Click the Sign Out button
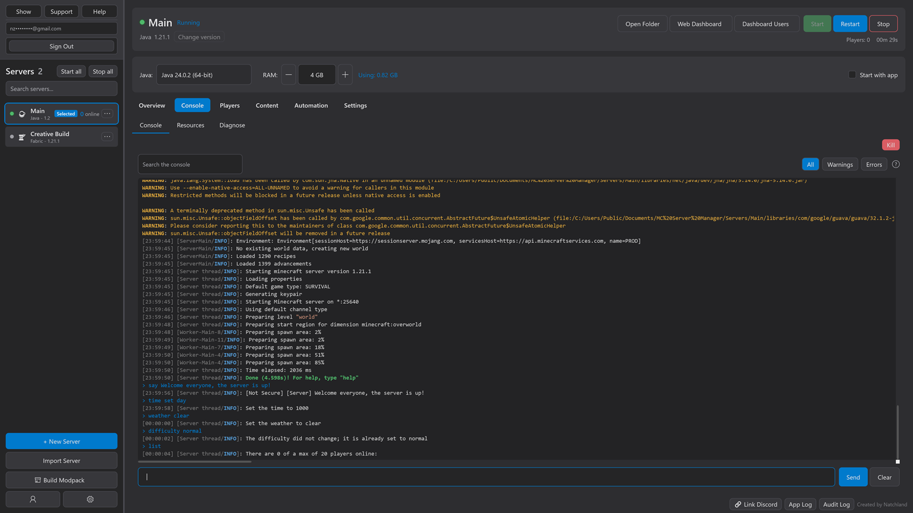Viewport: 913px width, 513px height. (x=62, y=46)
